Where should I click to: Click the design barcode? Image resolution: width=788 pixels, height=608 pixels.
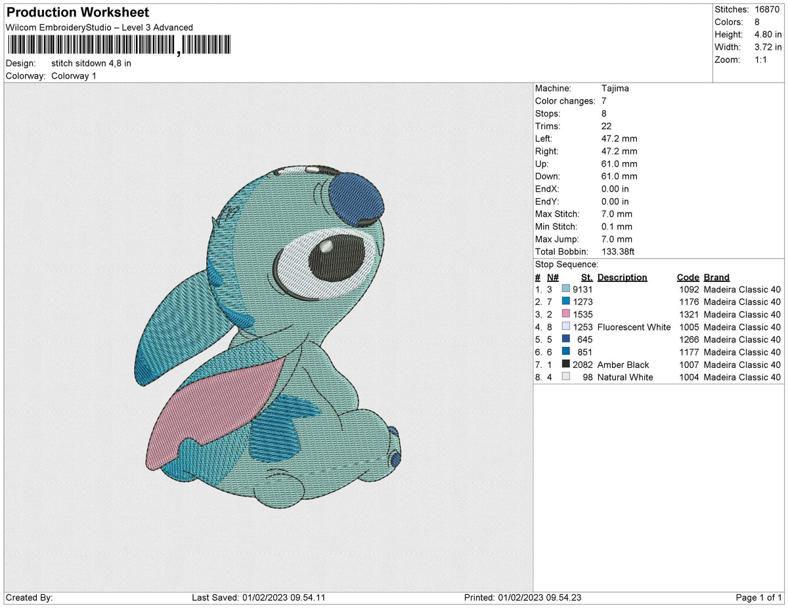pyautogui.click(x=117, y=44)
